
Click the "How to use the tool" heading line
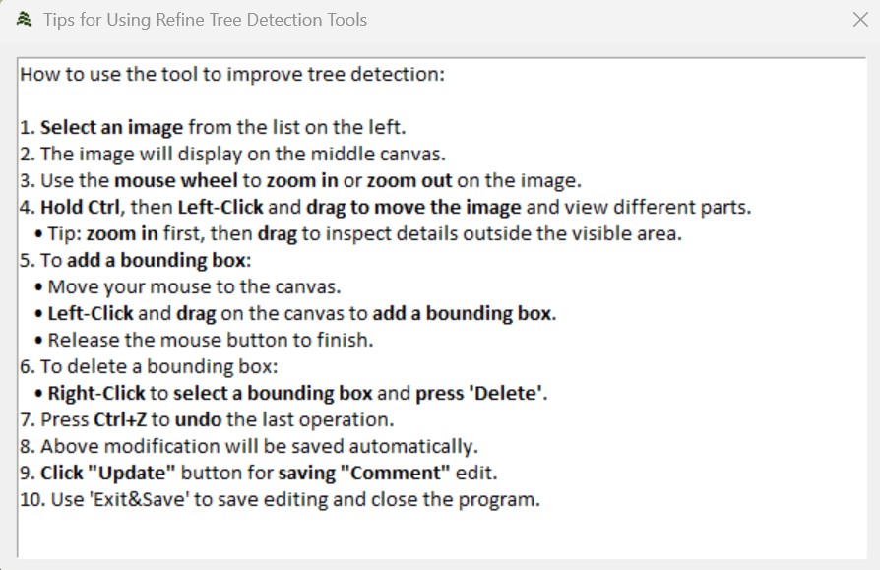(232, 74)
